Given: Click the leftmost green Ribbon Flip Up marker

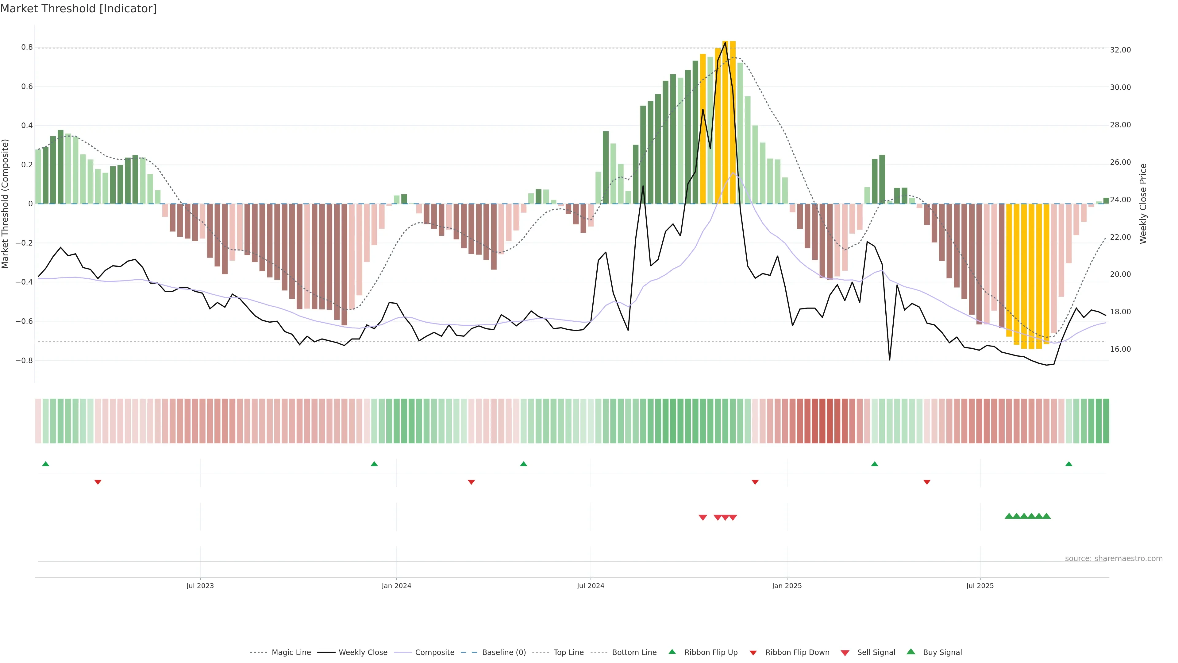Looking at the screenshot, I should [45, 464].
